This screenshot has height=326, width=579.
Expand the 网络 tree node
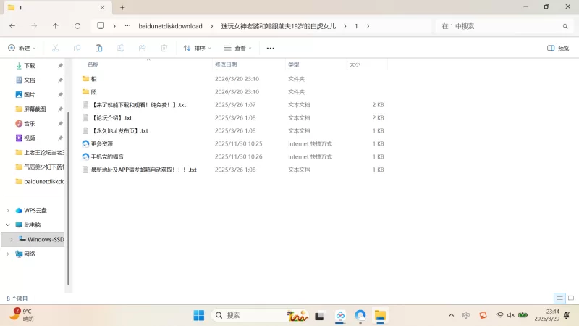(x=8, y=254)
